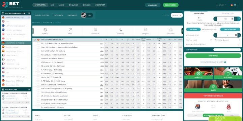Select UEFA Champions League in sidebar

click(16, 26)
